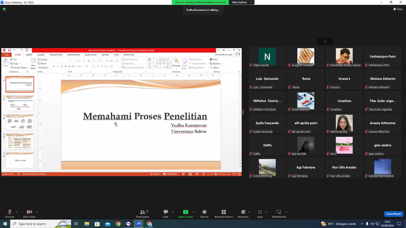Click the Windows Start button
Image resolution: width=406 pixels, height=228 pixels.
click(x=5, y=224)
